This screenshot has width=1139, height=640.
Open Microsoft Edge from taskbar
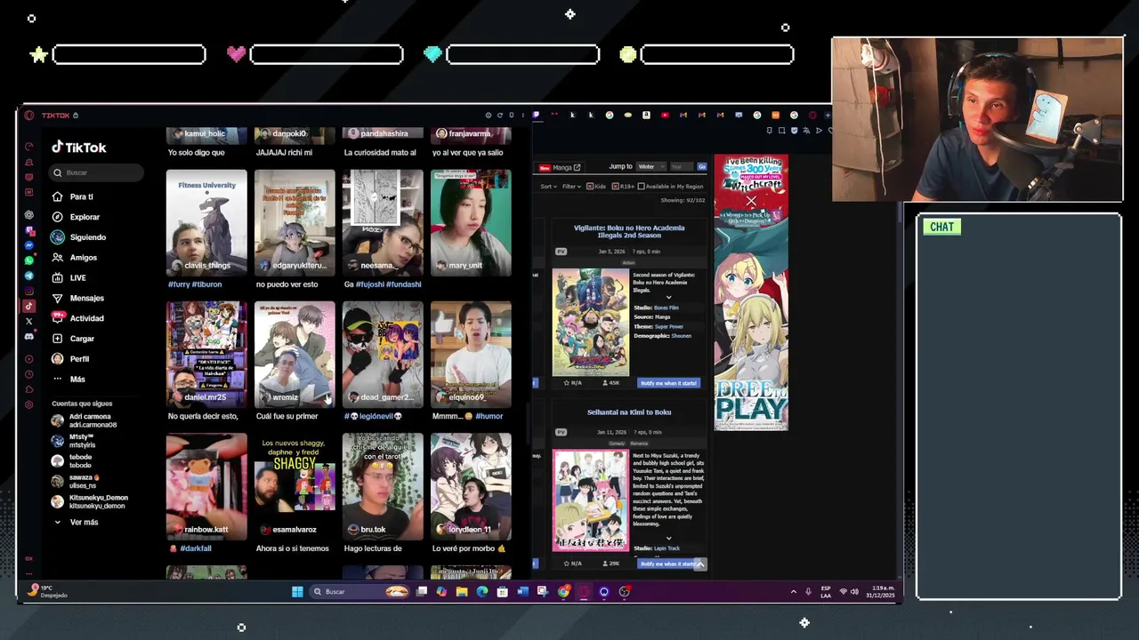(x=482, y=591)
